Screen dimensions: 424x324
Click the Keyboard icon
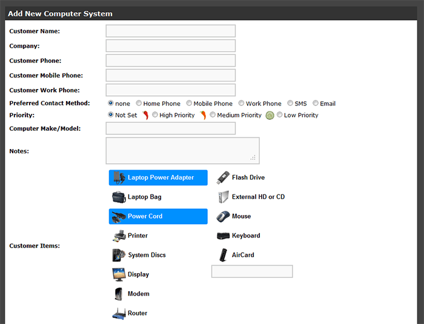(223, 236)
